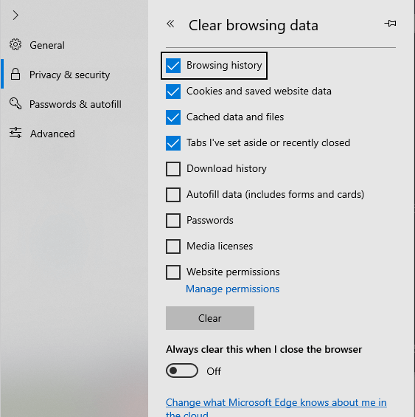Click the Clear button
Image resolution: width=415 pixels, height=417 pixels.
click(x=210, y=318)
